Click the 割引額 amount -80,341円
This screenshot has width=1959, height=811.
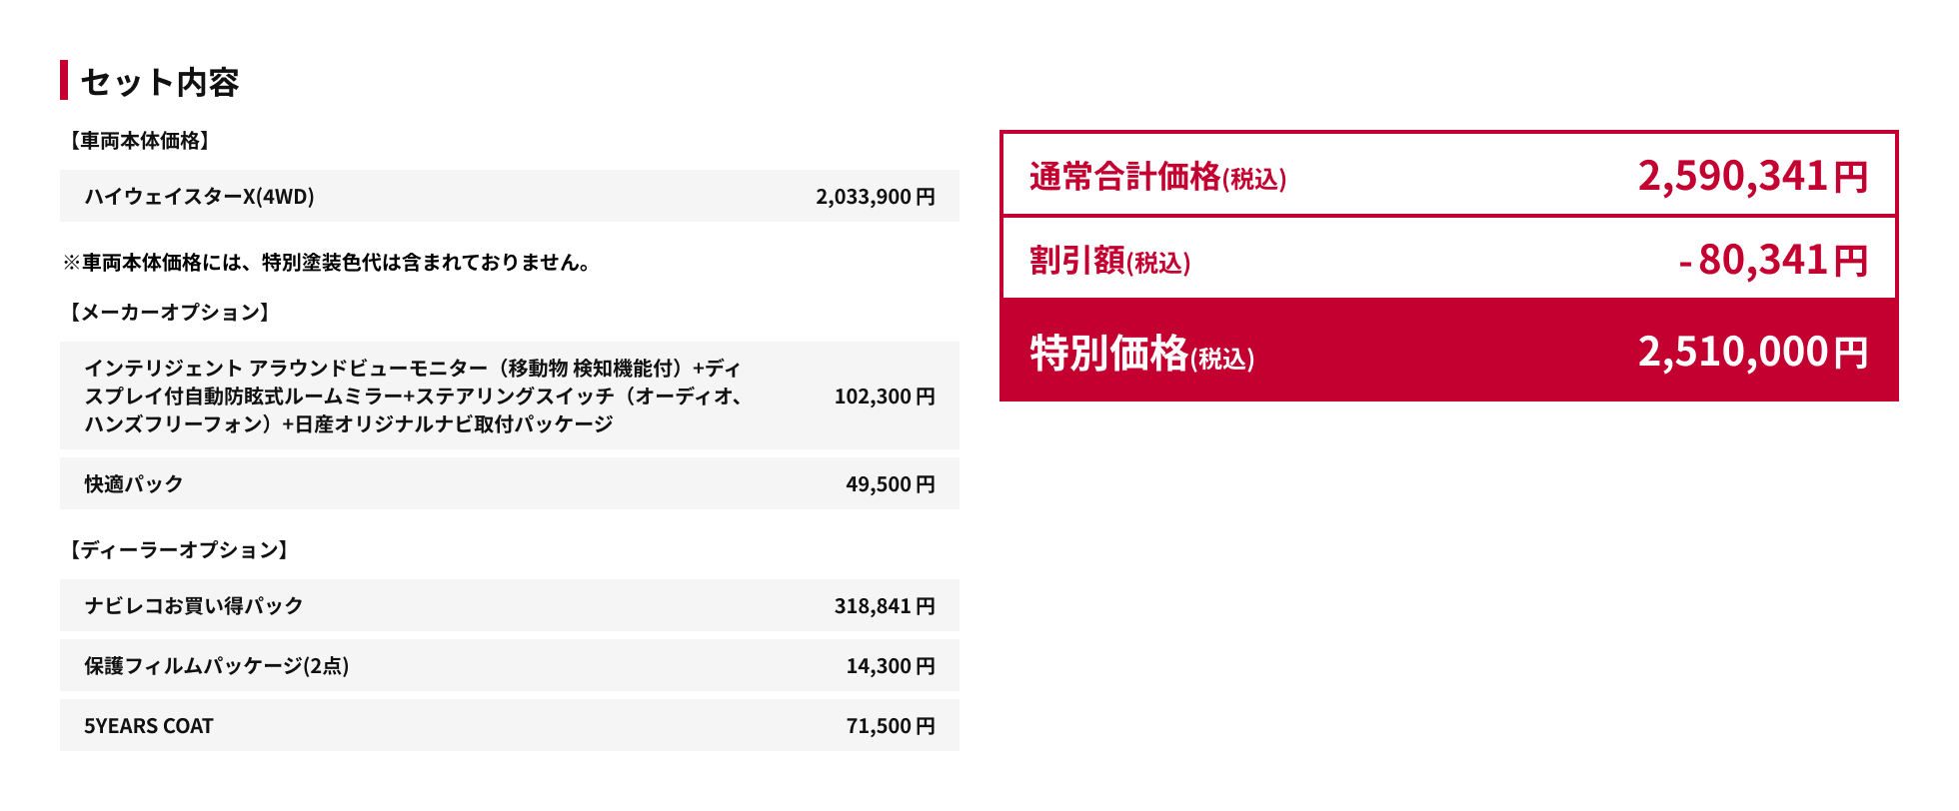pos(1772,261)
